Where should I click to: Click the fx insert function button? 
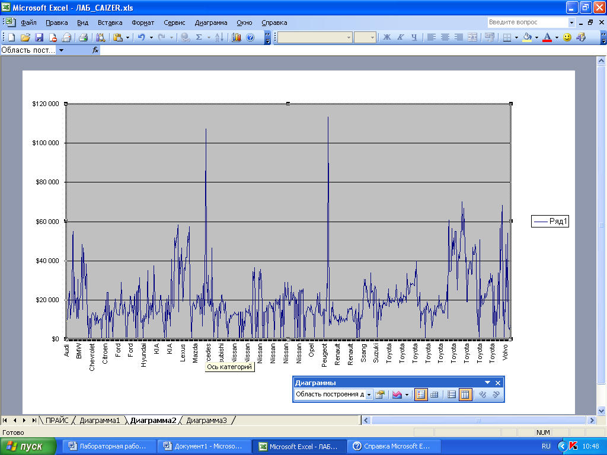(95, 50)
